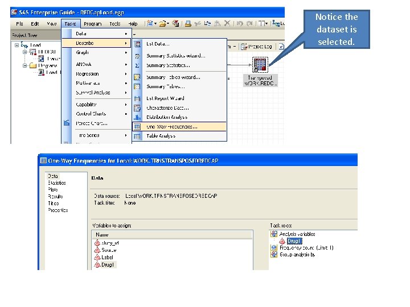
Task: Select Properties page in One-Way Frequencies dialog
Action: pos(58,210)
